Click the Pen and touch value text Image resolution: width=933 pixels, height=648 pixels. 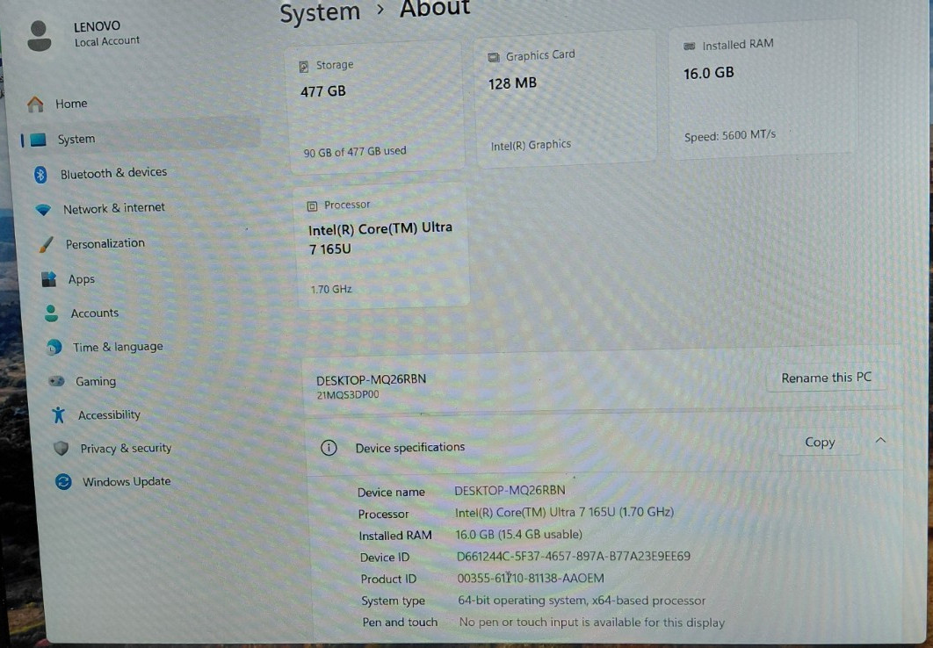pos(591,623)
